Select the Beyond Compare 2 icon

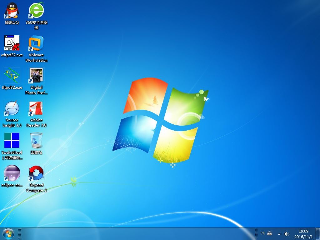(x=36, y=173)
